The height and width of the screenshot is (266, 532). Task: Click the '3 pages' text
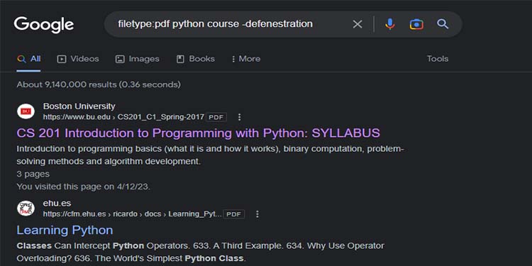(33, 174)
